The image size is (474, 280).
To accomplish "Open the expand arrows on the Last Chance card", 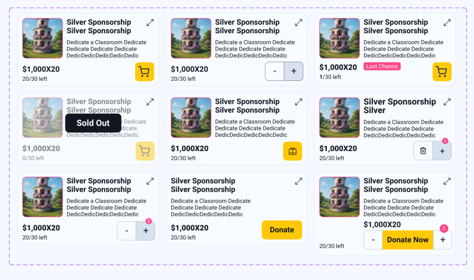I will pos(447,22).
